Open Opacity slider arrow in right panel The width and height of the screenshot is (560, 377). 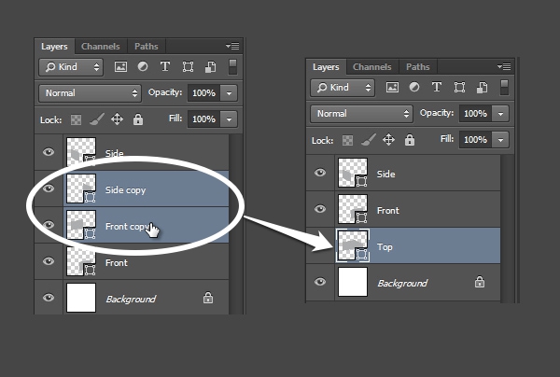(x=500, y=114)
